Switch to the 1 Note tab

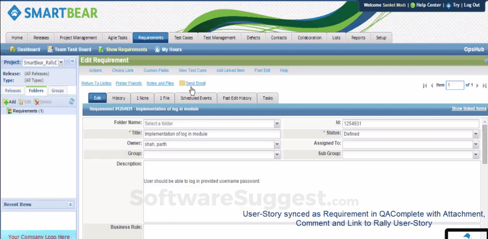143,98
